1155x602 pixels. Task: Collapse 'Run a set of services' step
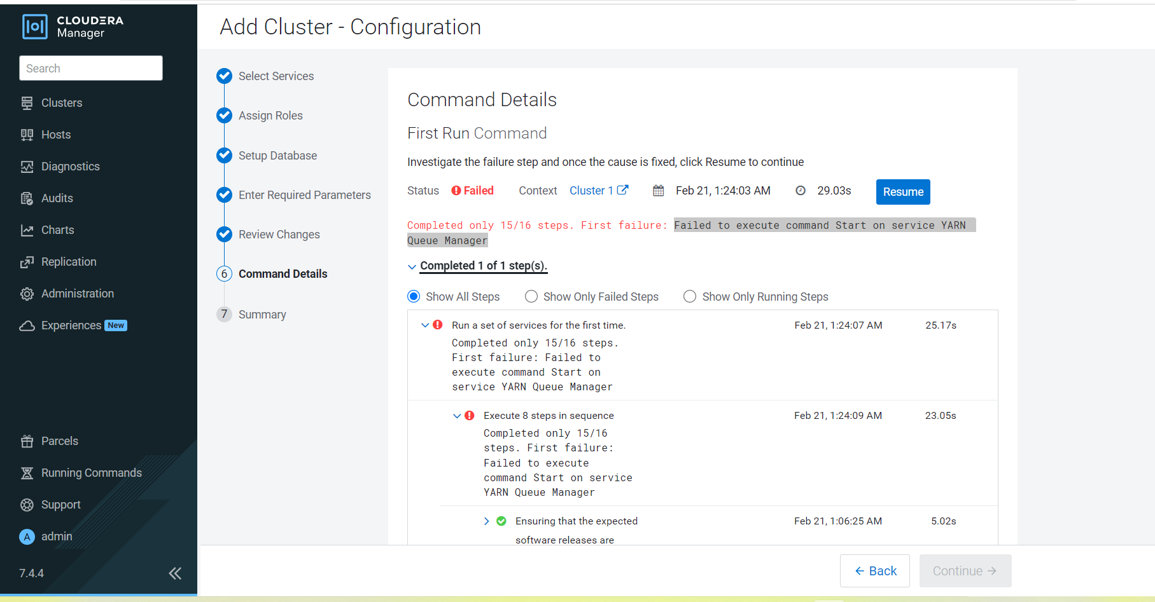tap(425, 325)
